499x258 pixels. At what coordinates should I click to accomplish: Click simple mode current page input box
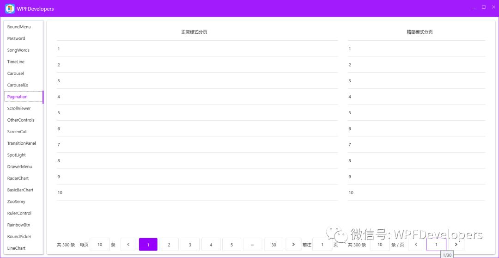point(436,245)
